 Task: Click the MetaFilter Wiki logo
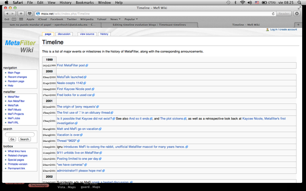20,46
